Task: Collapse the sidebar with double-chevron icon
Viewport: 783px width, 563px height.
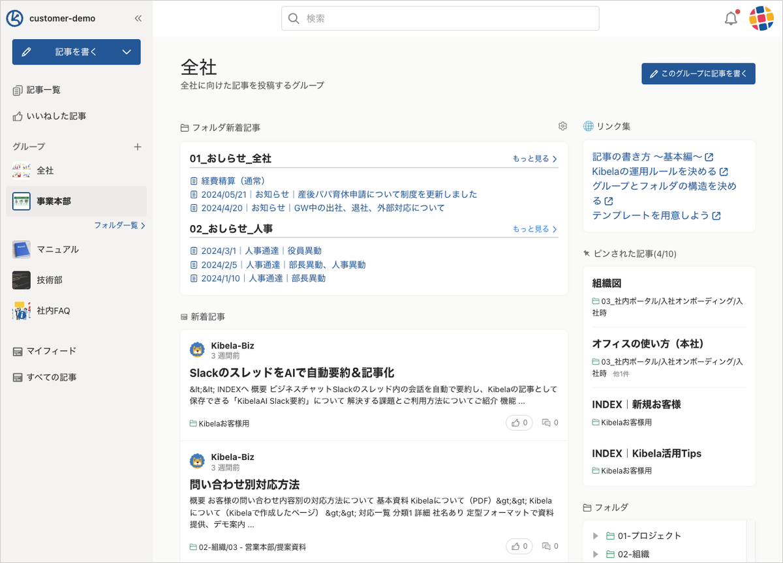Action: click(x=138, y=18)
